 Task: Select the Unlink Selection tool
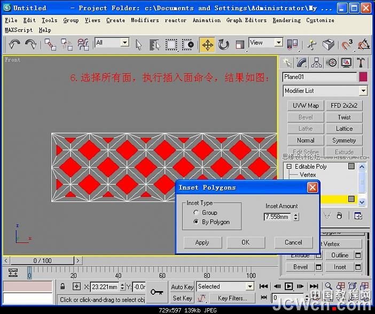click(x=67, y=44)
